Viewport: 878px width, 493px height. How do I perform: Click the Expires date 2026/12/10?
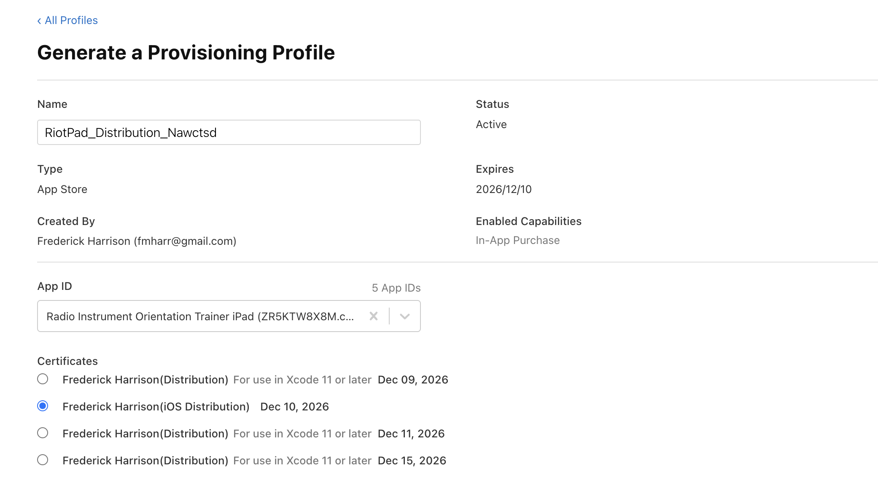coord(504,189)
